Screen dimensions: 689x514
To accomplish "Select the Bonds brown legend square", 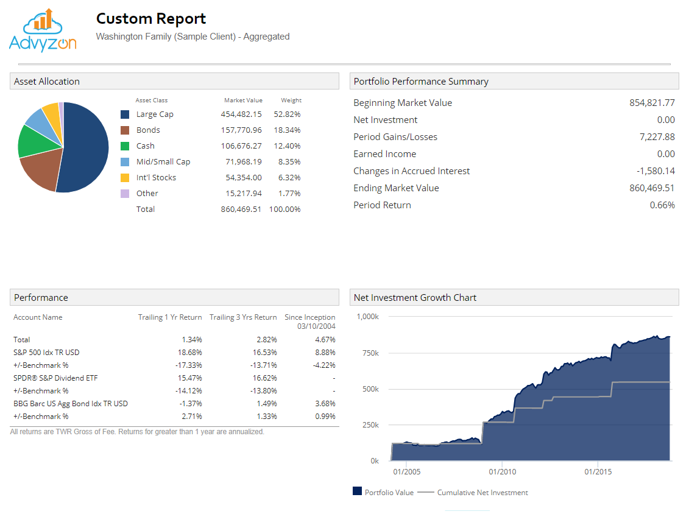I will (x=126, y=130).
